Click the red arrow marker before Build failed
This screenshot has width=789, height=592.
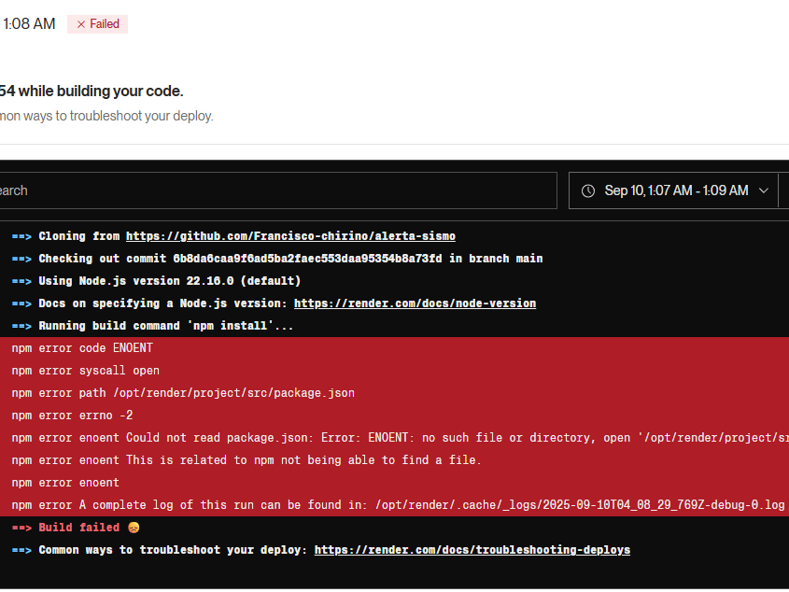[21, 528]
